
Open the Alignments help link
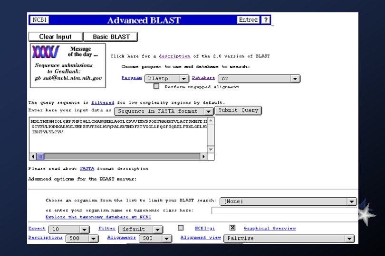coord(121,238)
